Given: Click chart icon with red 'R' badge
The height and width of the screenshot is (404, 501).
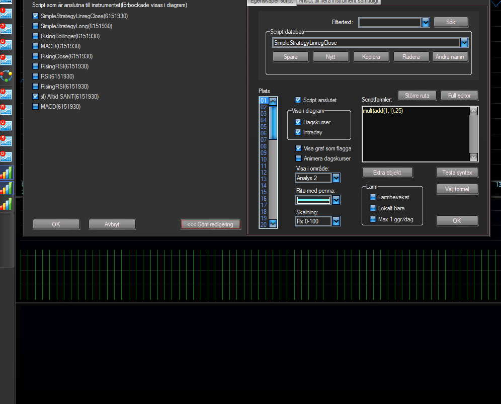Looking at the screenshot, I should 6,110.
